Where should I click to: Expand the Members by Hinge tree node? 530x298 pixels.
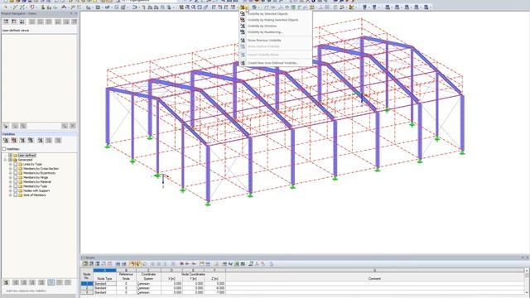[11, 177]
